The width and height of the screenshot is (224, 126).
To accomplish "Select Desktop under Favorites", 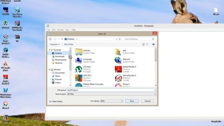I will click(58, 53).
